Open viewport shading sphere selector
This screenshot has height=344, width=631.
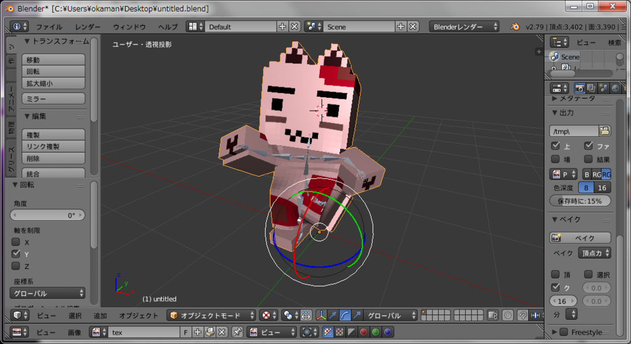point(269,316)
